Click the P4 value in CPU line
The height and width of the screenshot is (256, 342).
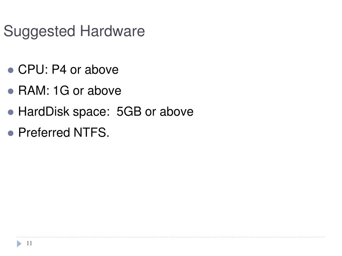(x=59, y=69)
